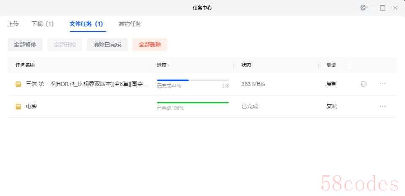Go to the 其它任务 tab
405x196 pixels.
[130, 24]
